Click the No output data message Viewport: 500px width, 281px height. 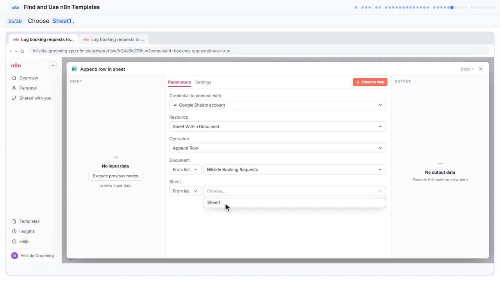click(x=440, y=173)
